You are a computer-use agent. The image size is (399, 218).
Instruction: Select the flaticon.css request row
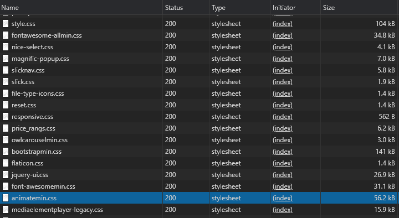[x=199, y=163]
